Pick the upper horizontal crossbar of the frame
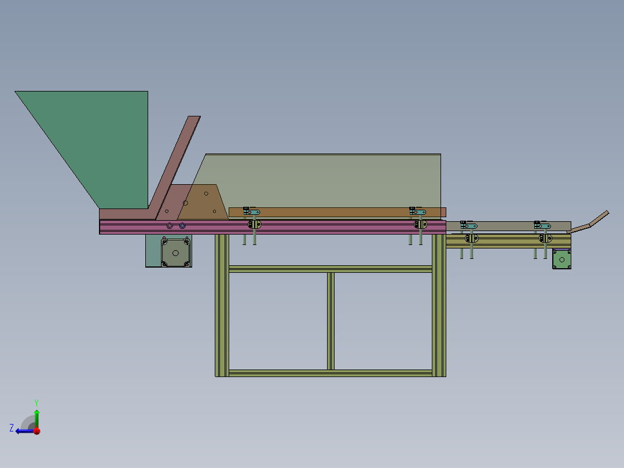 pos(331,269)
